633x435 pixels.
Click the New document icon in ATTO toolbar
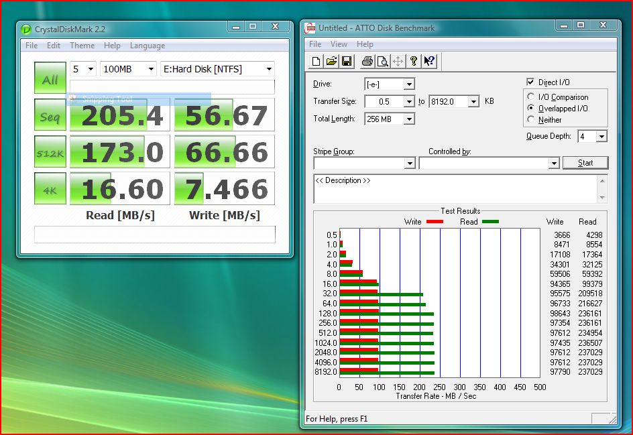tap(316, 62)
